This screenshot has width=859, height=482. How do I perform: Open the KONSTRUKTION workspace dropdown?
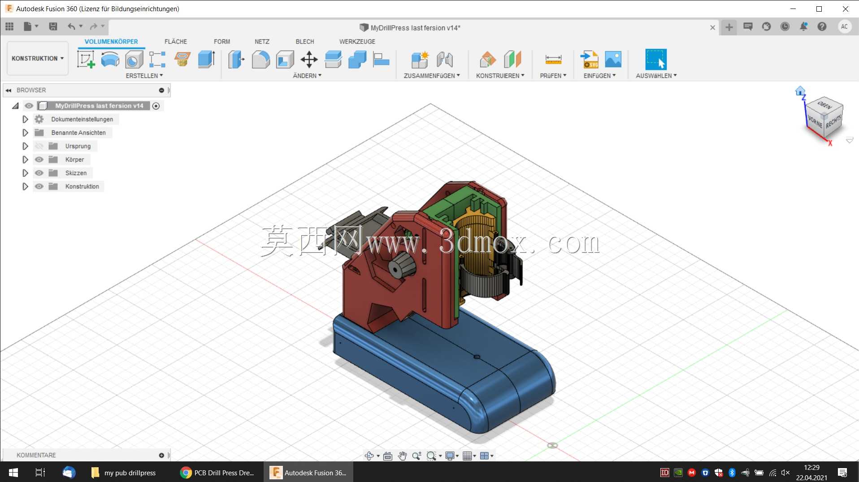pos(38,58)
